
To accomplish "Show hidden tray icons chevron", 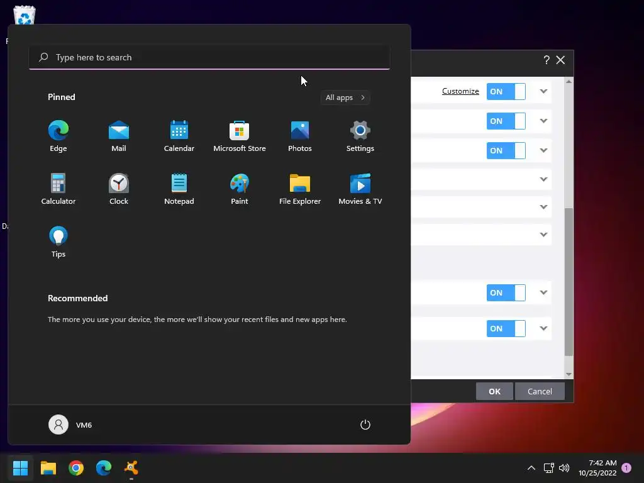I will click(x=531, y=468).
